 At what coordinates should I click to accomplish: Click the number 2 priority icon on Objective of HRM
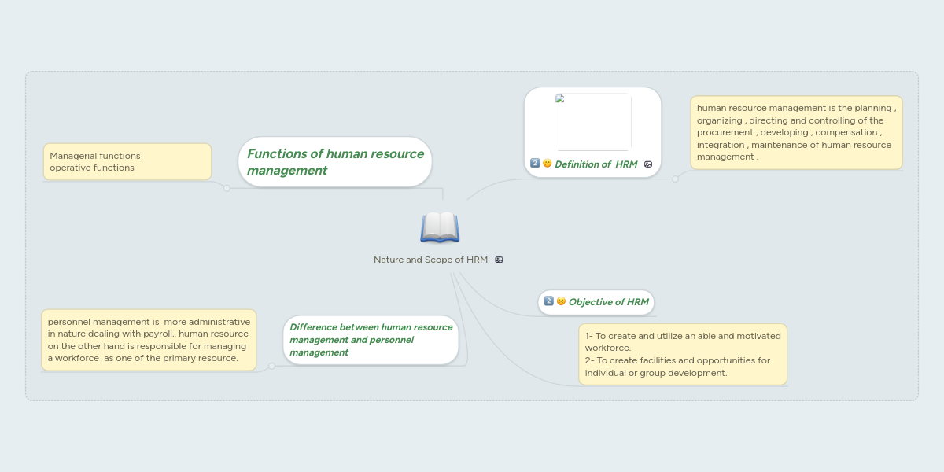point(549,301)
